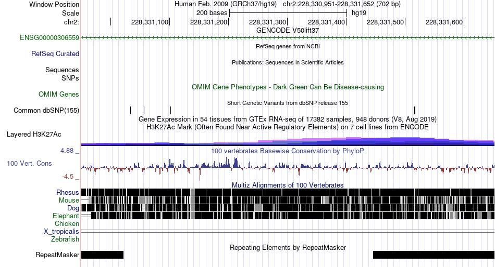Click the 228,331,100 ruler position

coord(150,22)
